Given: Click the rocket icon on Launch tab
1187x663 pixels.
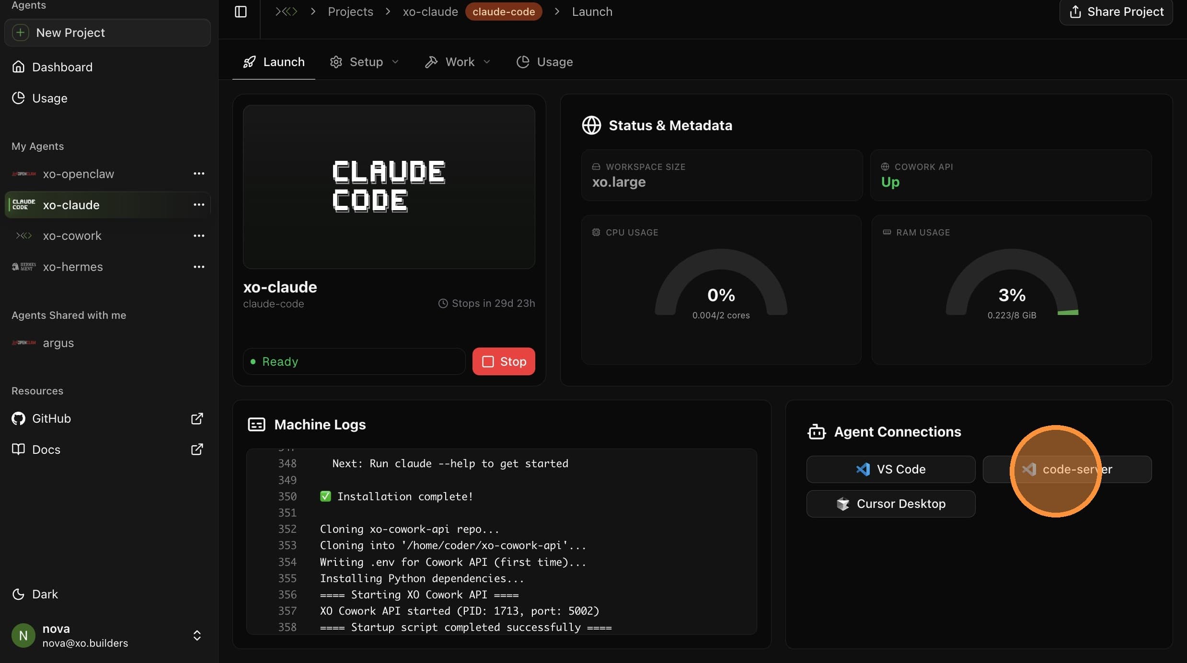Looking at the screenshot, I should (x=249, y=62).
